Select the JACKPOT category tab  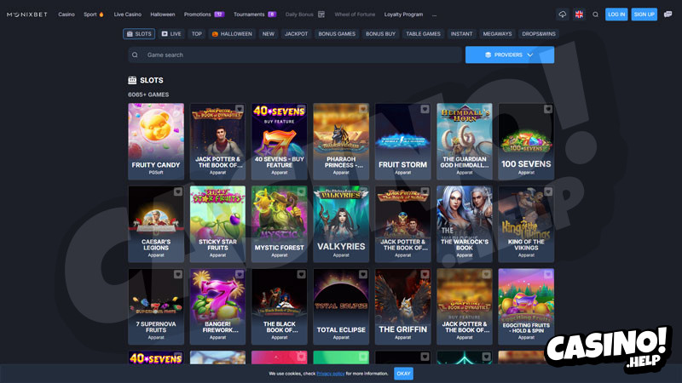tap(296, 34)
